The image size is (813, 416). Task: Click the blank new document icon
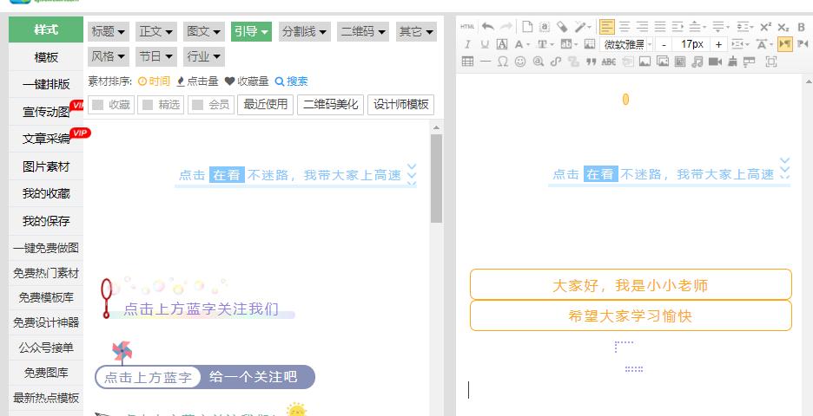526,26
